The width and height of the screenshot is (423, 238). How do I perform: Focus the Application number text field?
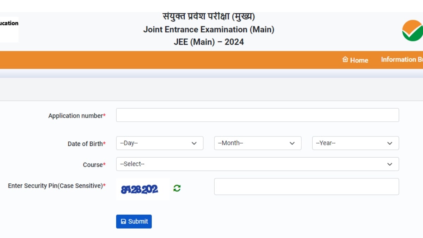(257, 115)
